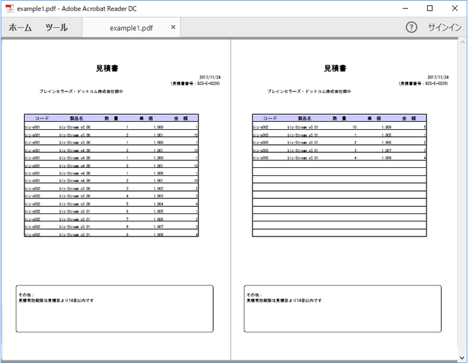Click the scroll up arrow
The height and width of the screenshot is (363, 468).
click(x=462, y=42)
